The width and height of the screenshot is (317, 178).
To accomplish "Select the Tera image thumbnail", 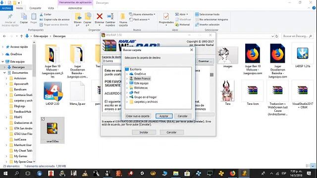I will pyautogui.click(x=228, y=91).
